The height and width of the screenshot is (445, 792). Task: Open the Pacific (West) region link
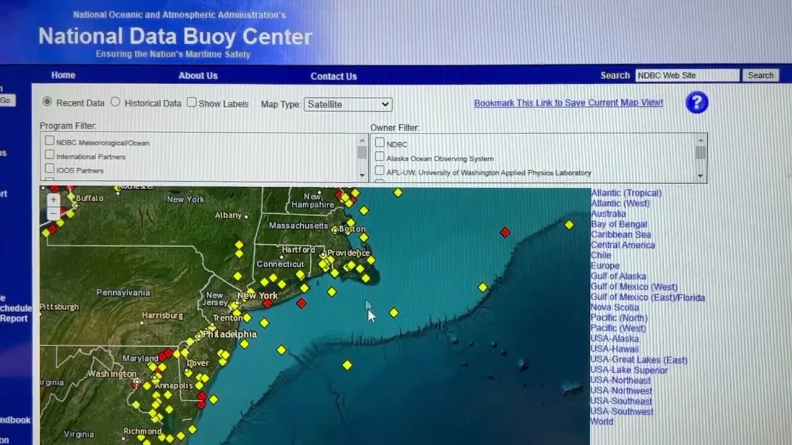coord(618,328)
